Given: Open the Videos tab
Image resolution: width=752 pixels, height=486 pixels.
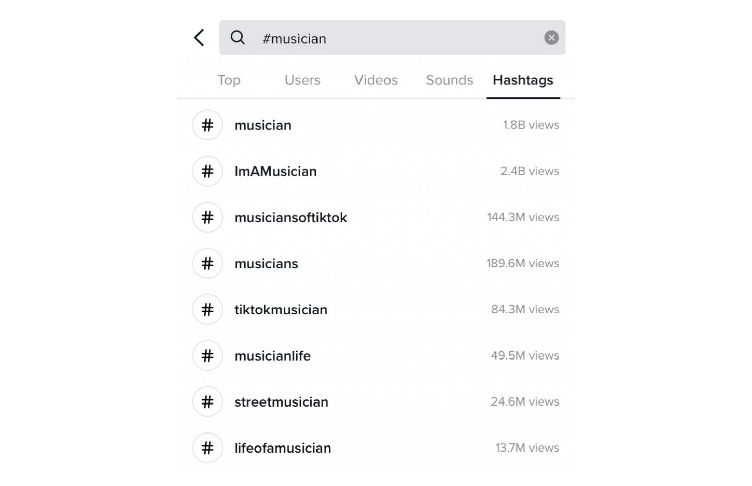Looking at the screenshot, I should 376,80.
